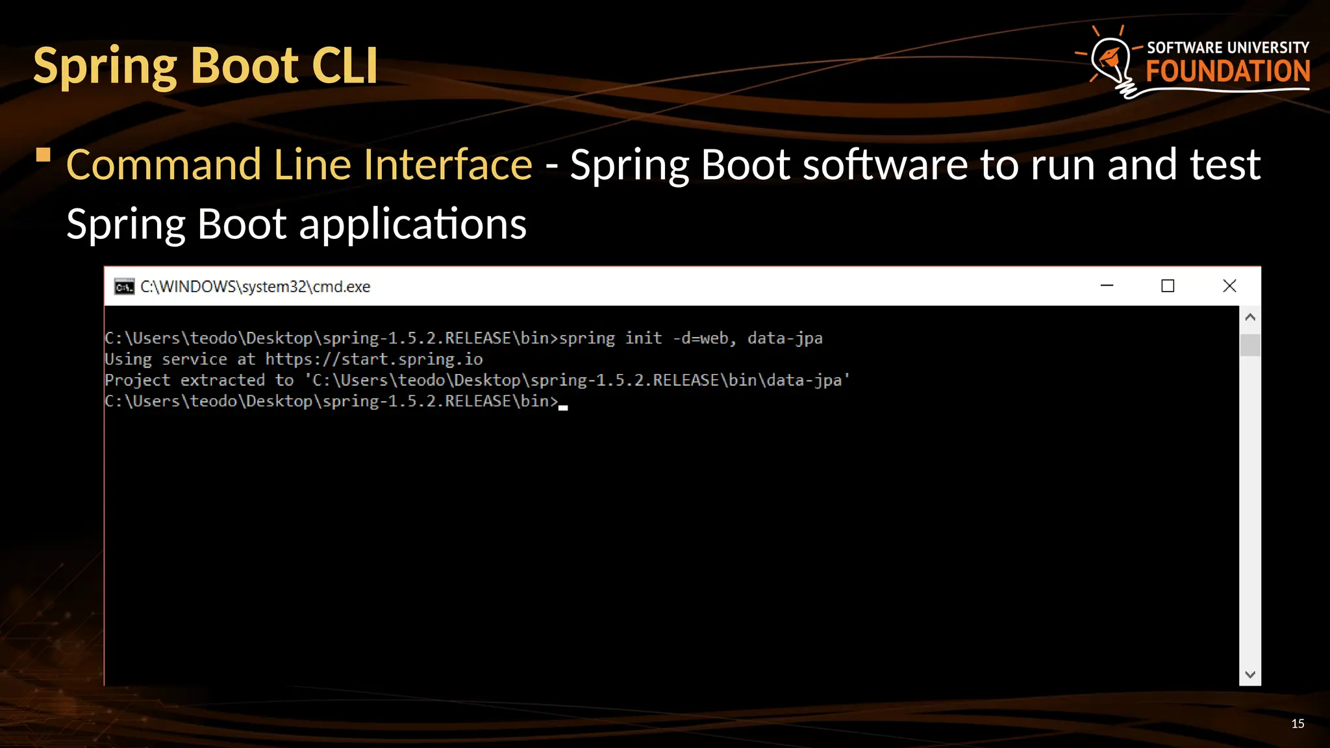Click the scrollbar thumb in the terminal

click(x=1249, y=345)
